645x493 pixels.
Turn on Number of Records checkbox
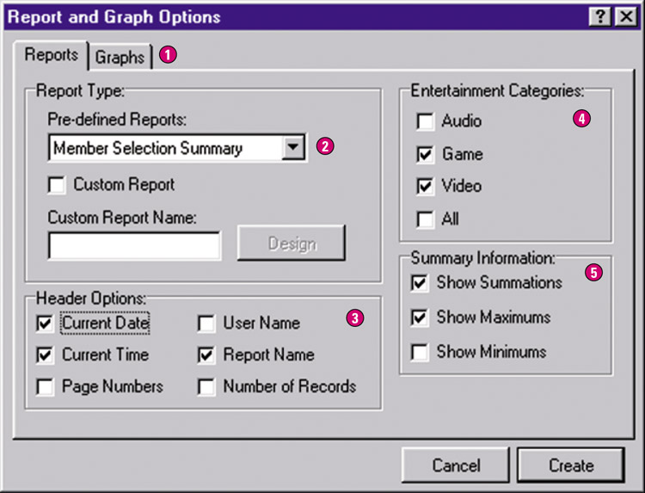click(206, 387)
